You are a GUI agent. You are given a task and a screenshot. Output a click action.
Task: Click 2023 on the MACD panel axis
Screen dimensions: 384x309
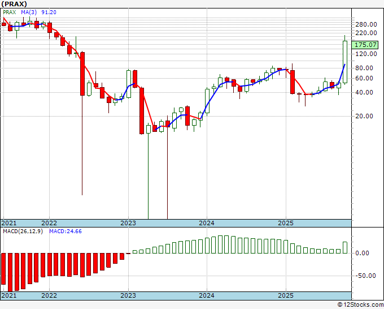[x=128, y=295]
